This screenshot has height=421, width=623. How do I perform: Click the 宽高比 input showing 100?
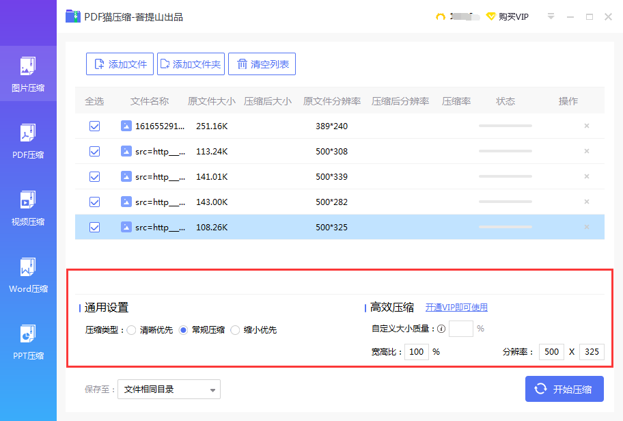tap(417, 352)
